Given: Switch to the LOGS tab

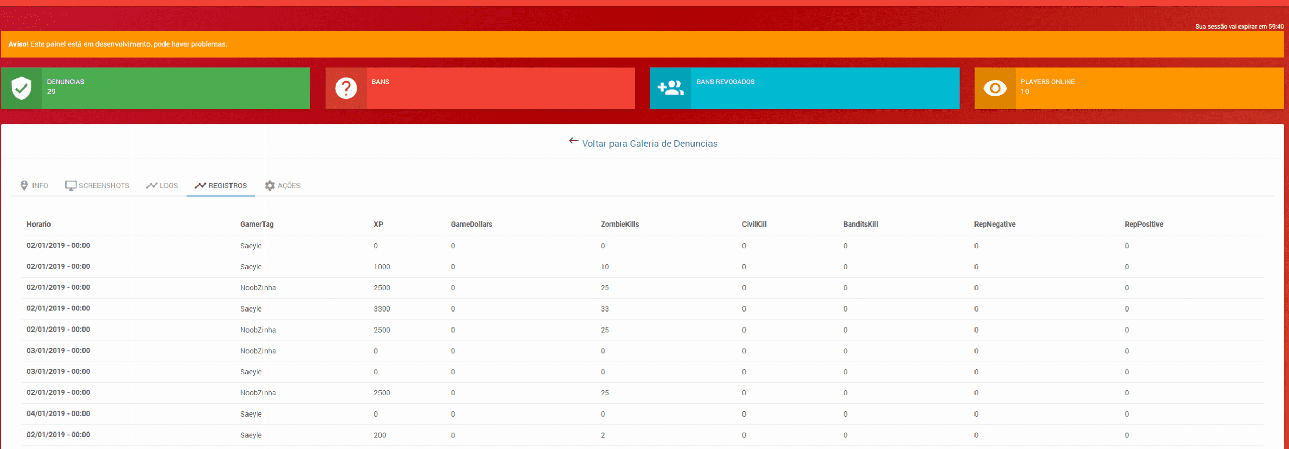Looking at the screenshot, I should pyautogui.click(x=162, y=185).
